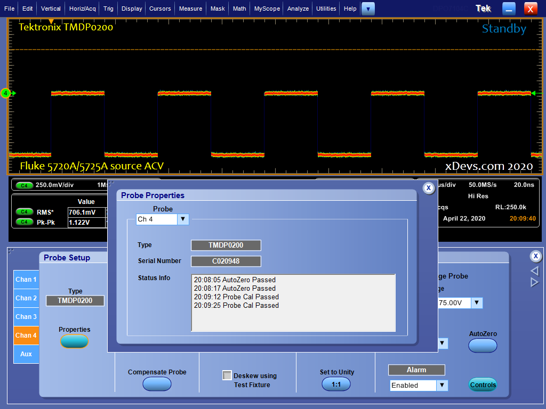Screen dimensions: 546x409
Task: Open the Trig menu
Action: [108, 9]
